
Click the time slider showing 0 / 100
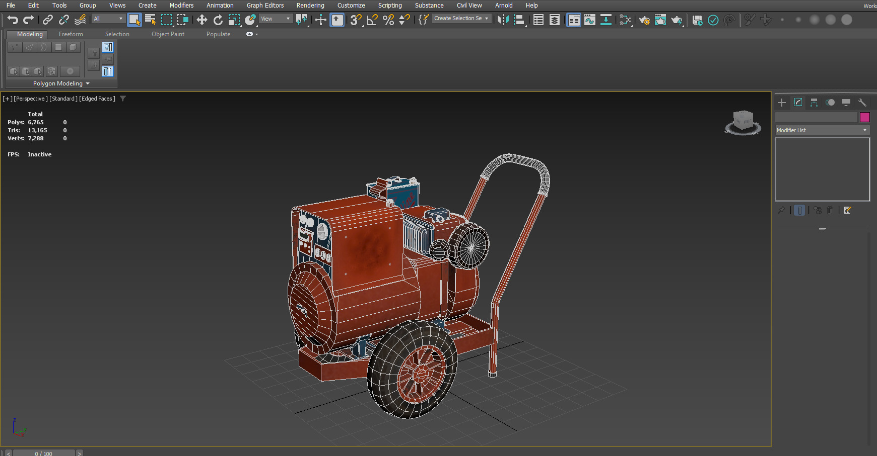[44, 453]
